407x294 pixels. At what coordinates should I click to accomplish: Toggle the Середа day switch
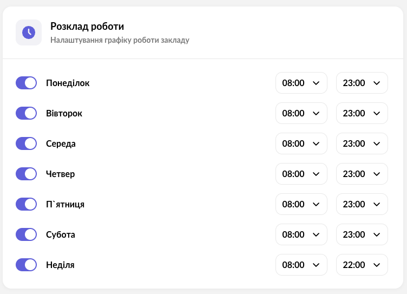click(26, 144)
